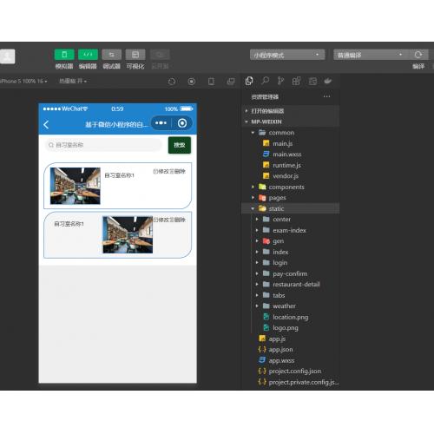Open the extensions icon in sidebar
The image size is (434, 434).
[x=296, y=81]
